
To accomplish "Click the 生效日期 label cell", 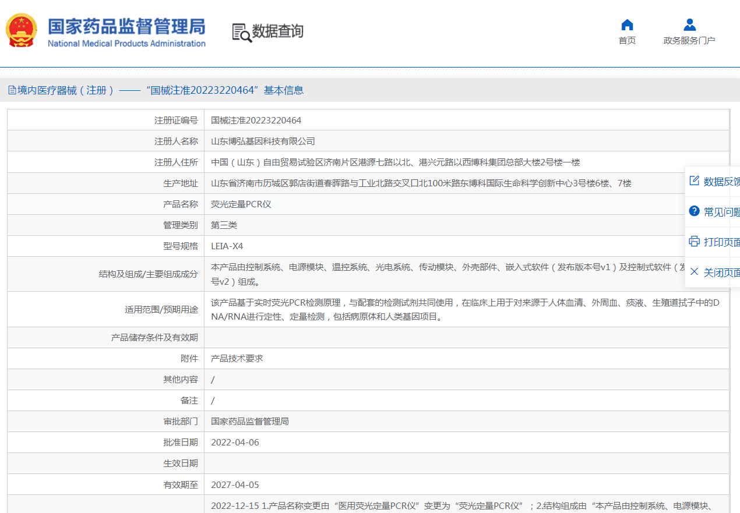I will point(106,464).
